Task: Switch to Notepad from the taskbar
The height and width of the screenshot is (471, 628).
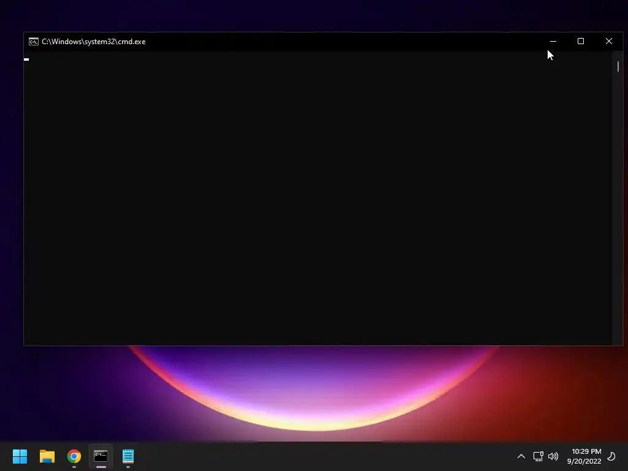Action: coord(128,456)
